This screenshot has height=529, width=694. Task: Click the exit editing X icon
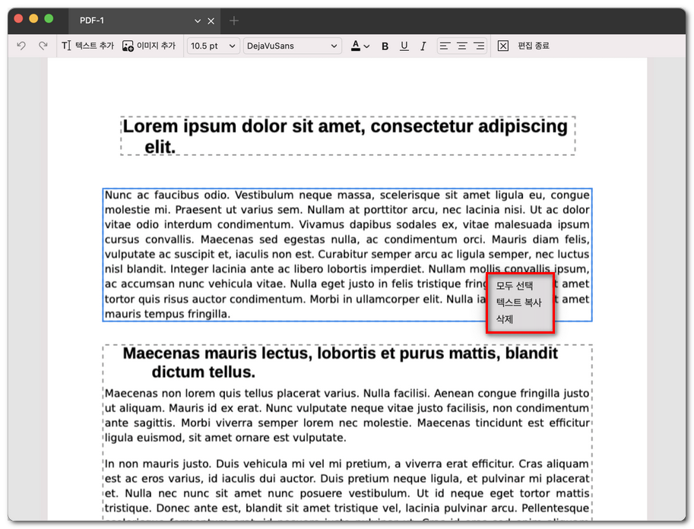coord(503,46)
